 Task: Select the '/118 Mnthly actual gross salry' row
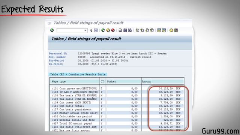(117, 113)
